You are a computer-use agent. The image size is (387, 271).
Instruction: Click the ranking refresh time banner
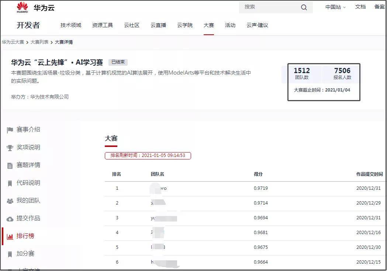(x=148, y=155)
